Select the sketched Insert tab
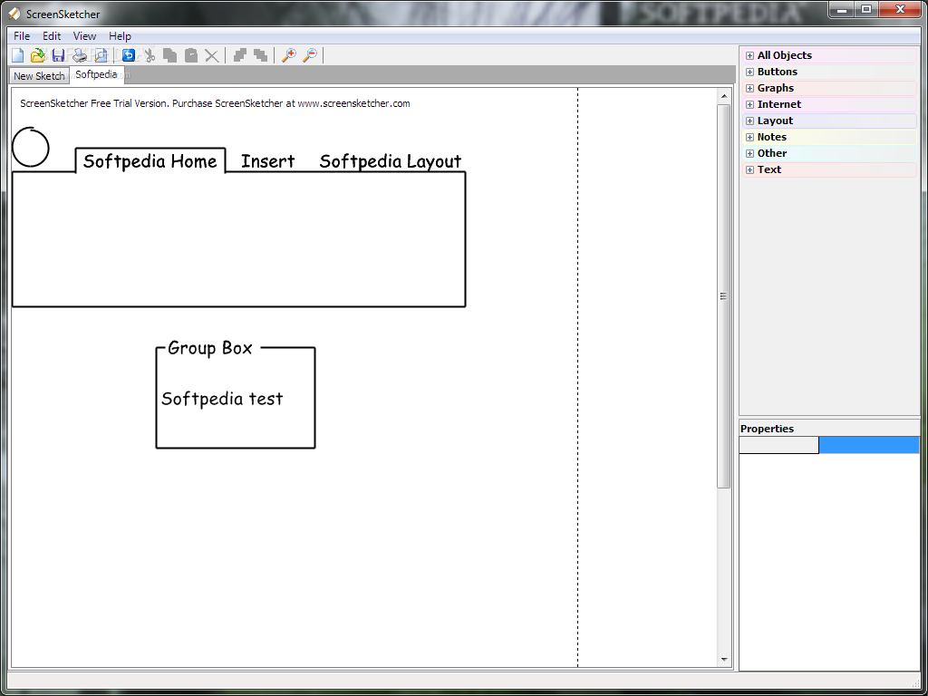Screen dimensions: 928x696 267,161
